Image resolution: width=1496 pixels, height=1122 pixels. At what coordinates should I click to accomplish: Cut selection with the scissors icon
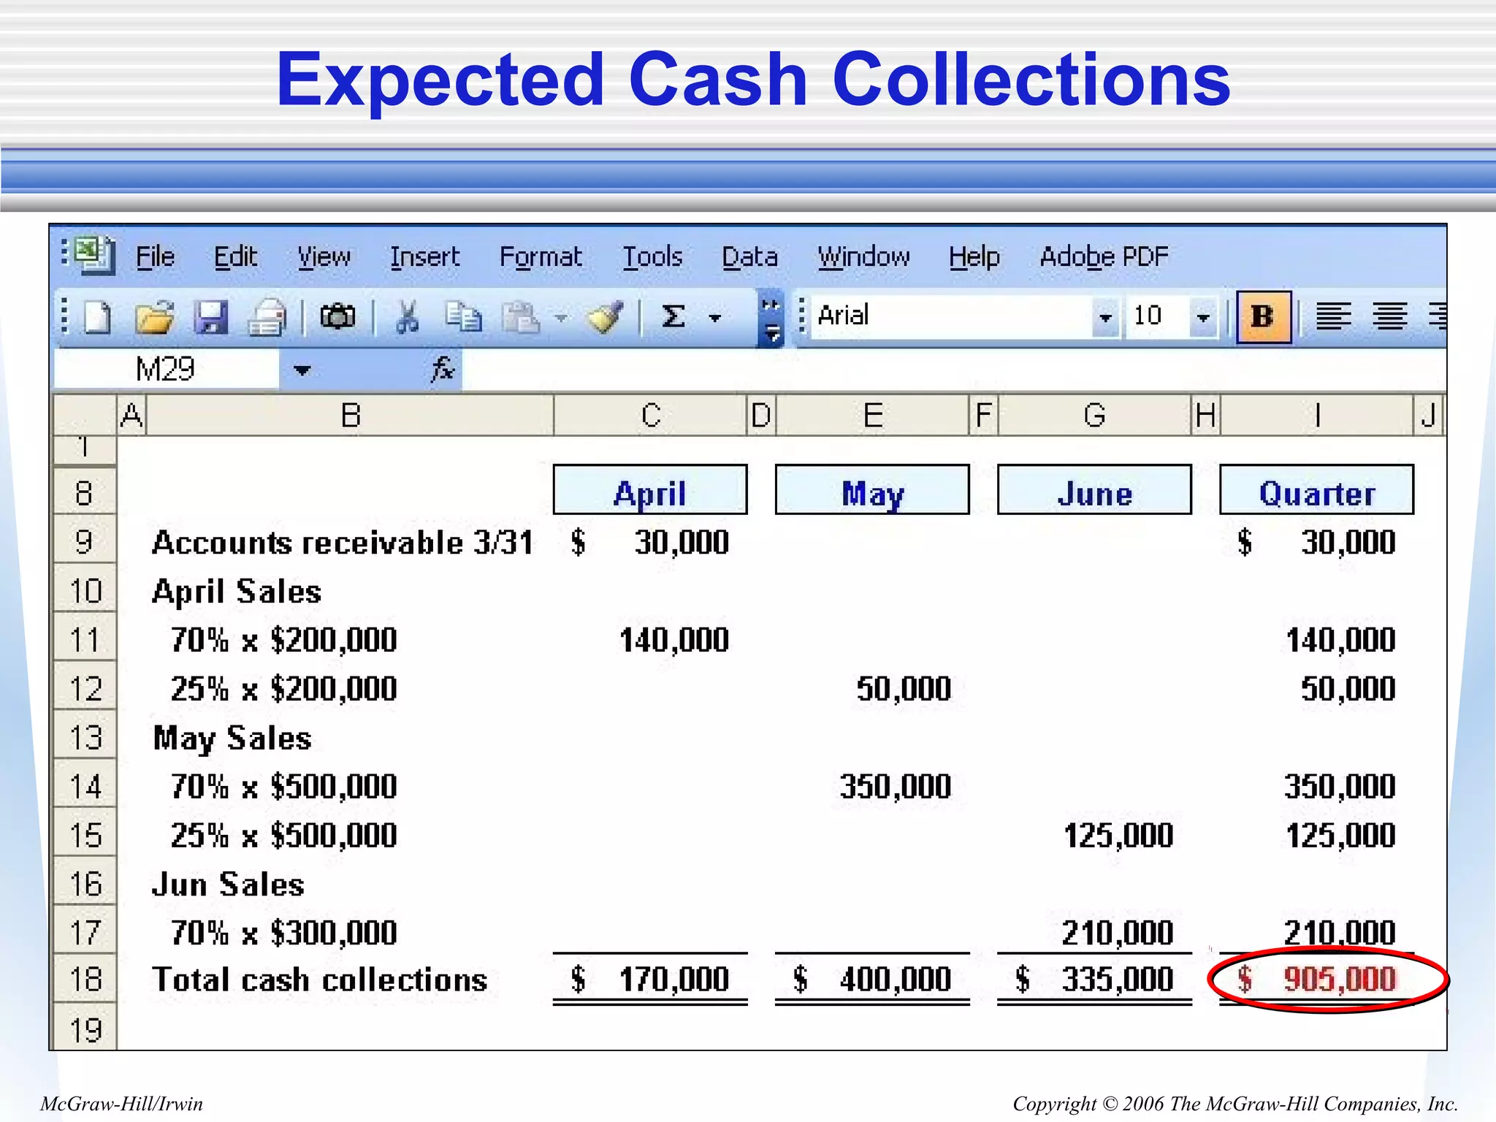[407, 317]
